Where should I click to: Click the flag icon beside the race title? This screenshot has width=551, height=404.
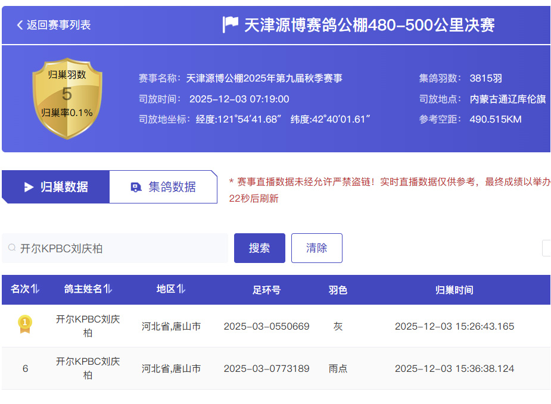(230, 25)
